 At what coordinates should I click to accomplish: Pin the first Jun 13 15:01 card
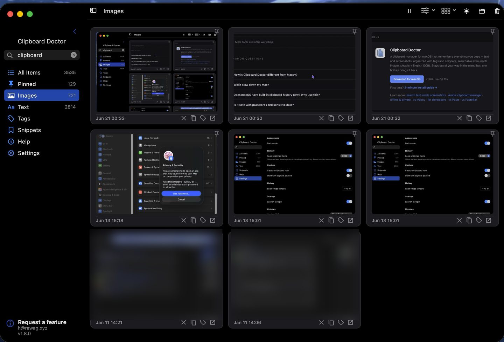pyautogui.click(x=355, y=134)
